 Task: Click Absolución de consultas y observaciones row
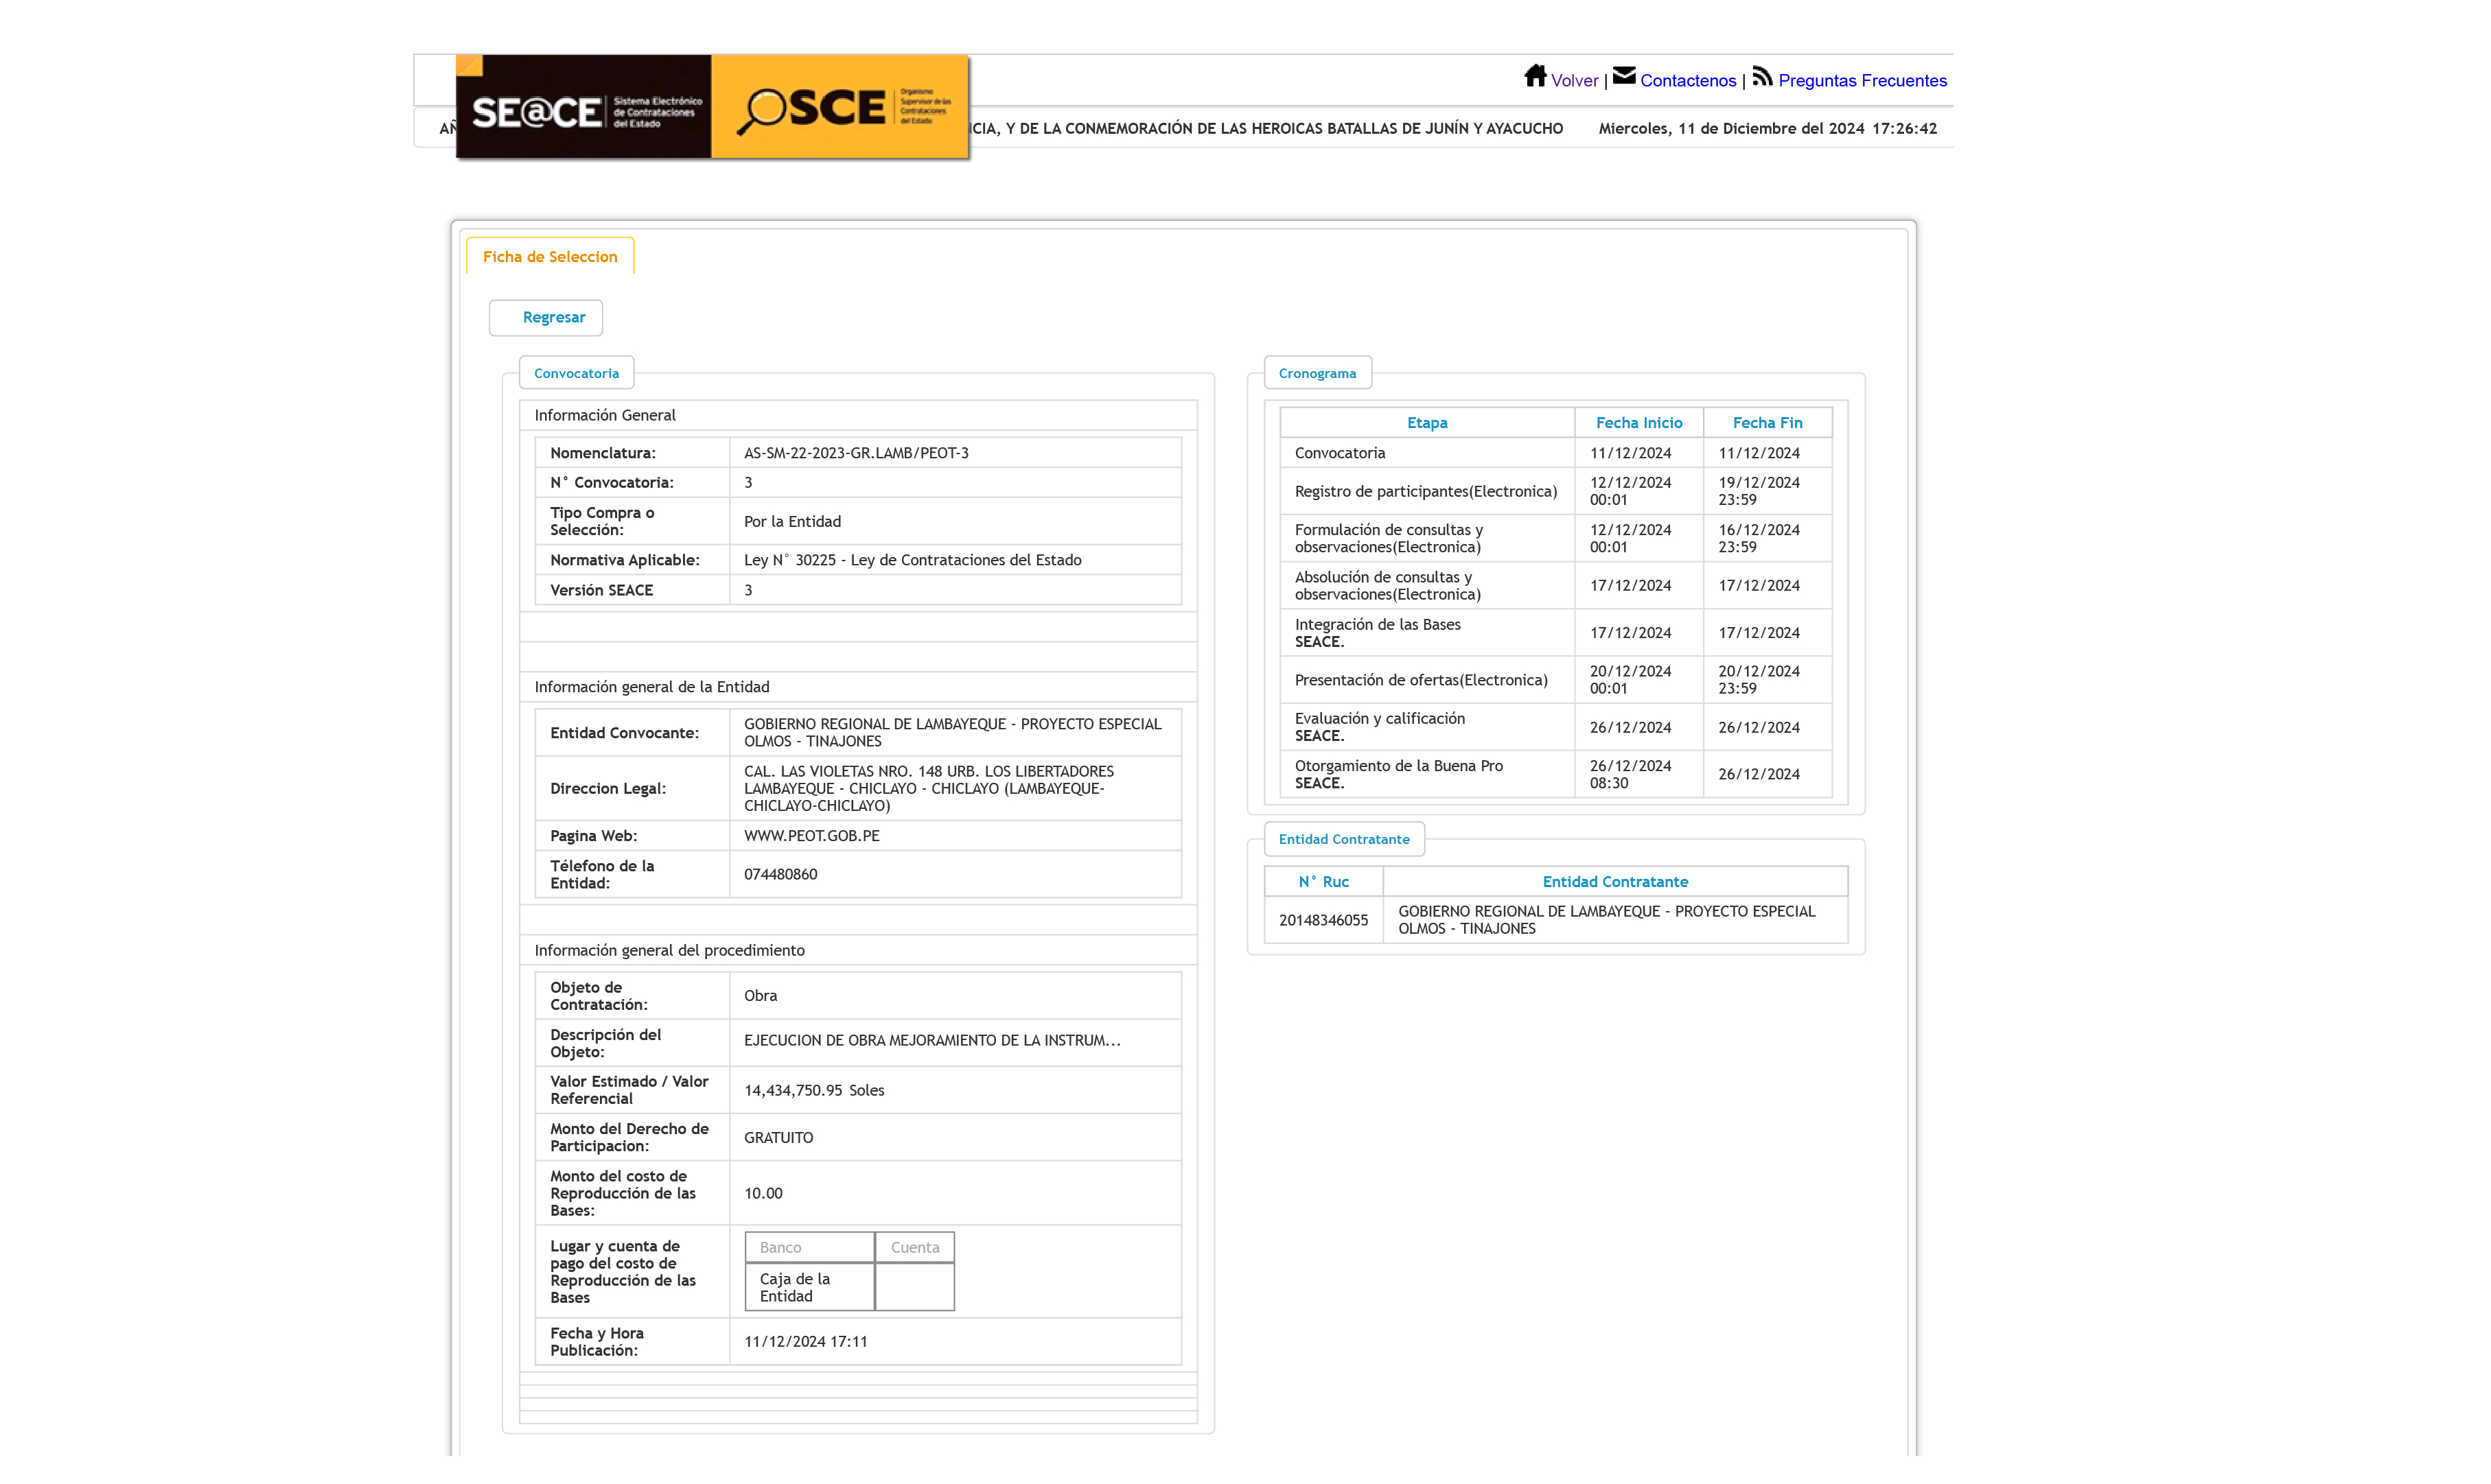pyautogui.click(x=1555, y=586)
